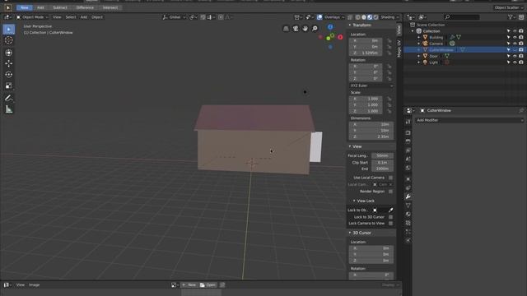The height and width of the screenshot is (296, 527).
Task: Click the zoom magnifier viewport icon
Action: coord(315,29)
